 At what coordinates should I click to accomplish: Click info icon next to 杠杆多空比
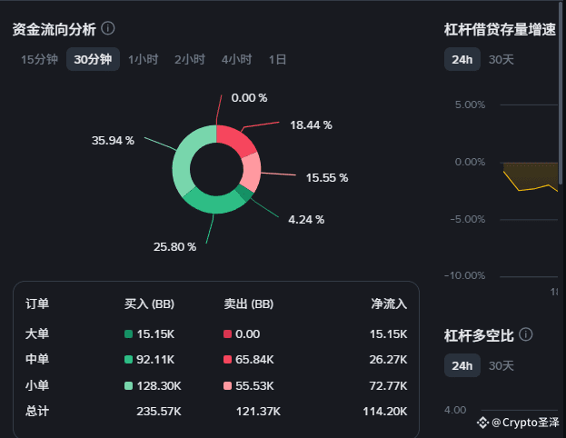[525, 334]
